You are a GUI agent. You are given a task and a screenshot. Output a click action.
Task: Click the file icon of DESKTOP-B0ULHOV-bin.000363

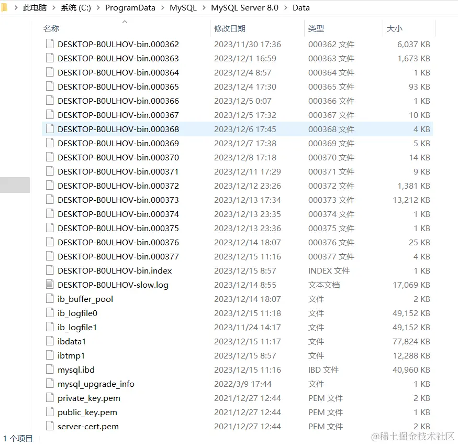click(x=50, y=58)
